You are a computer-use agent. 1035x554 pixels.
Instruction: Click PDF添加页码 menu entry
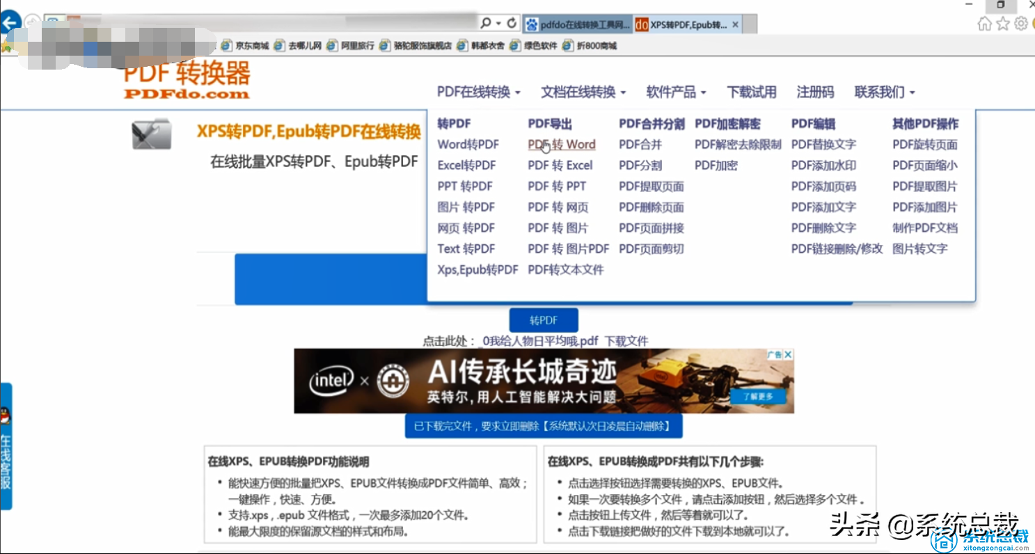823,187
